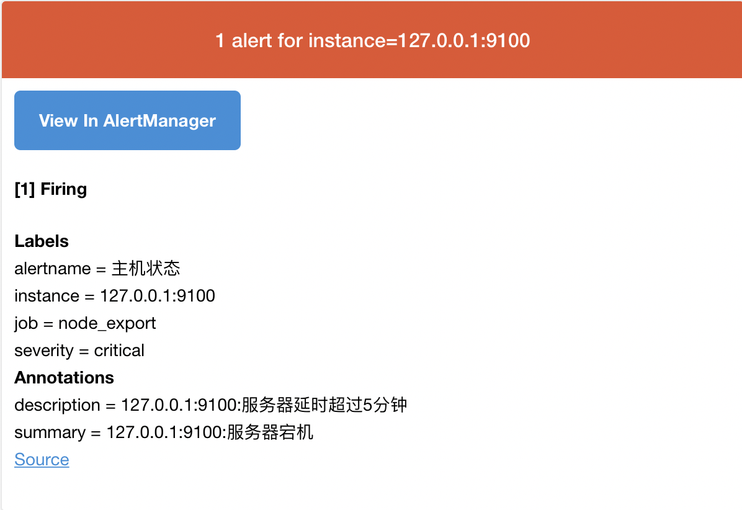The width and height of the screenshot is (742, 510).
Task: Select summary text 服务器宕机
Action: click(270, 432)
